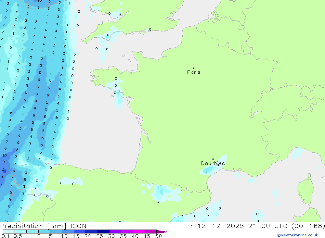325x238 pixels.
Task: Click the ICON model name label
Action: [x=78, y=226]
